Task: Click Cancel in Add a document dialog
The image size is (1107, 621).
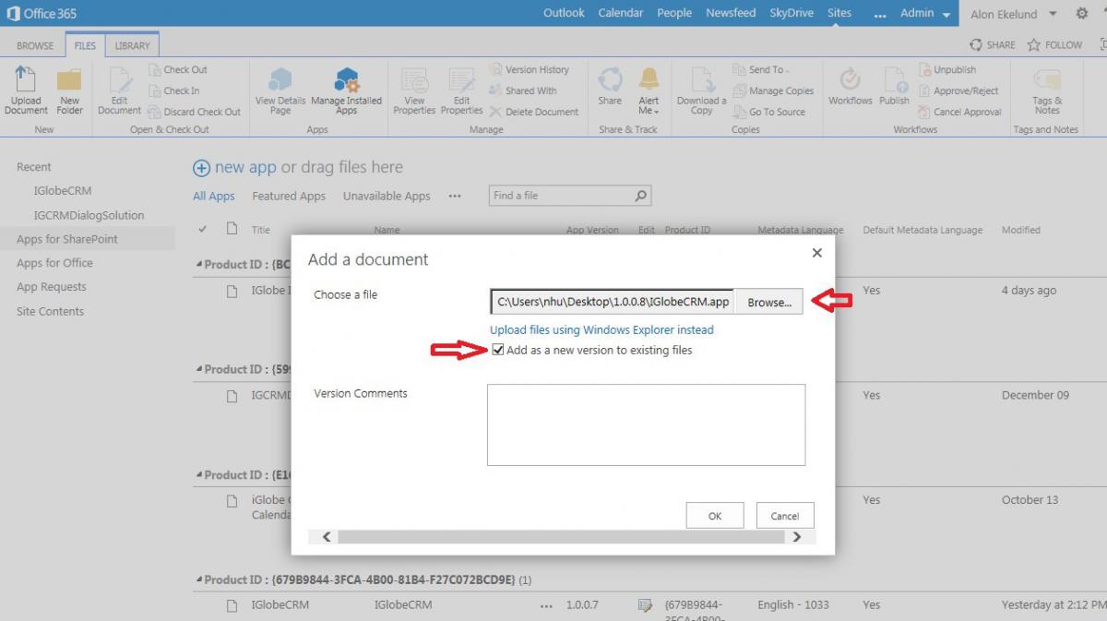Action: [785, 516]
